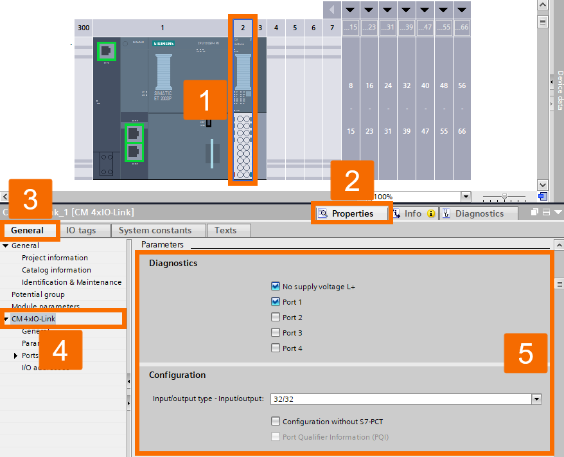Enable Port 2 diagnostics checkbox

click(x=276, y=317)
